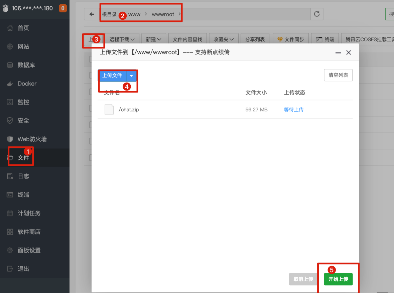Expand the 新建 dropdown menu
Image resolution: width=394 pixels, height=293 pixels.
[x=153, y=39]
